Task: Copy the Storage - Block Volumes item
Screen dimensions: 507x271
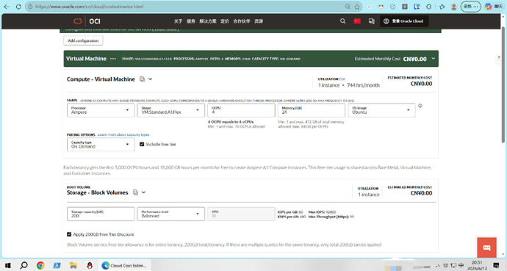Action: (136, 192)
